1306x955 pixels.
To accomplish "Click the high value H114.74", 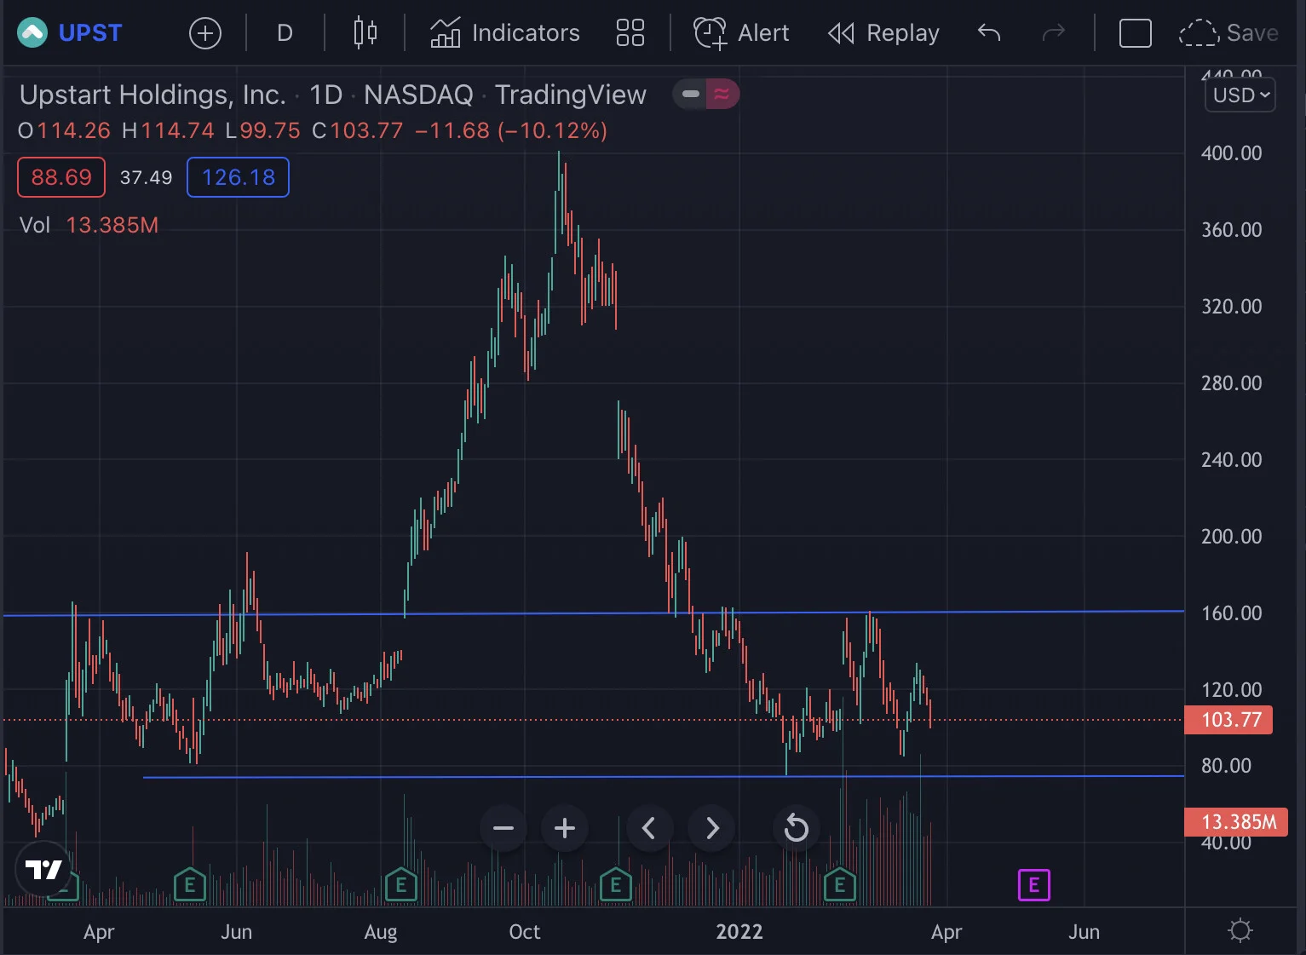I will tap(168, 130).
